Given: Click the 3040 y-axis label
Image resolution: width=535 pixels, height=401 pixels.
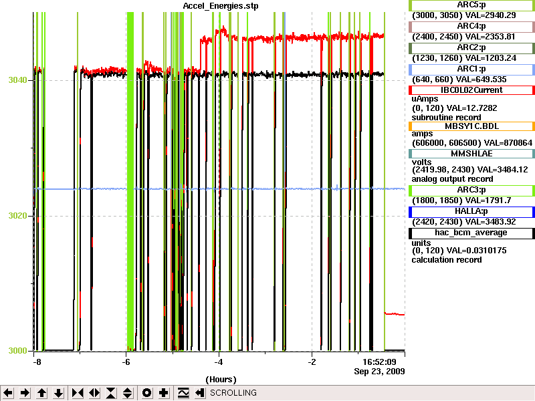Looking at the screenshot, I should [x=17, y=80].
